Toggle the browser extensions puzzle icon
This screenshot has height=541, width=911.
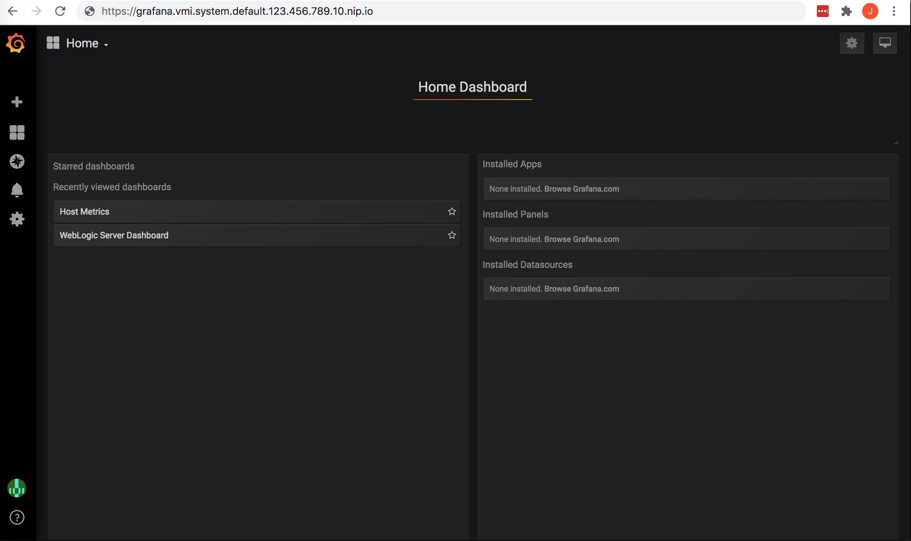point(847,11)
